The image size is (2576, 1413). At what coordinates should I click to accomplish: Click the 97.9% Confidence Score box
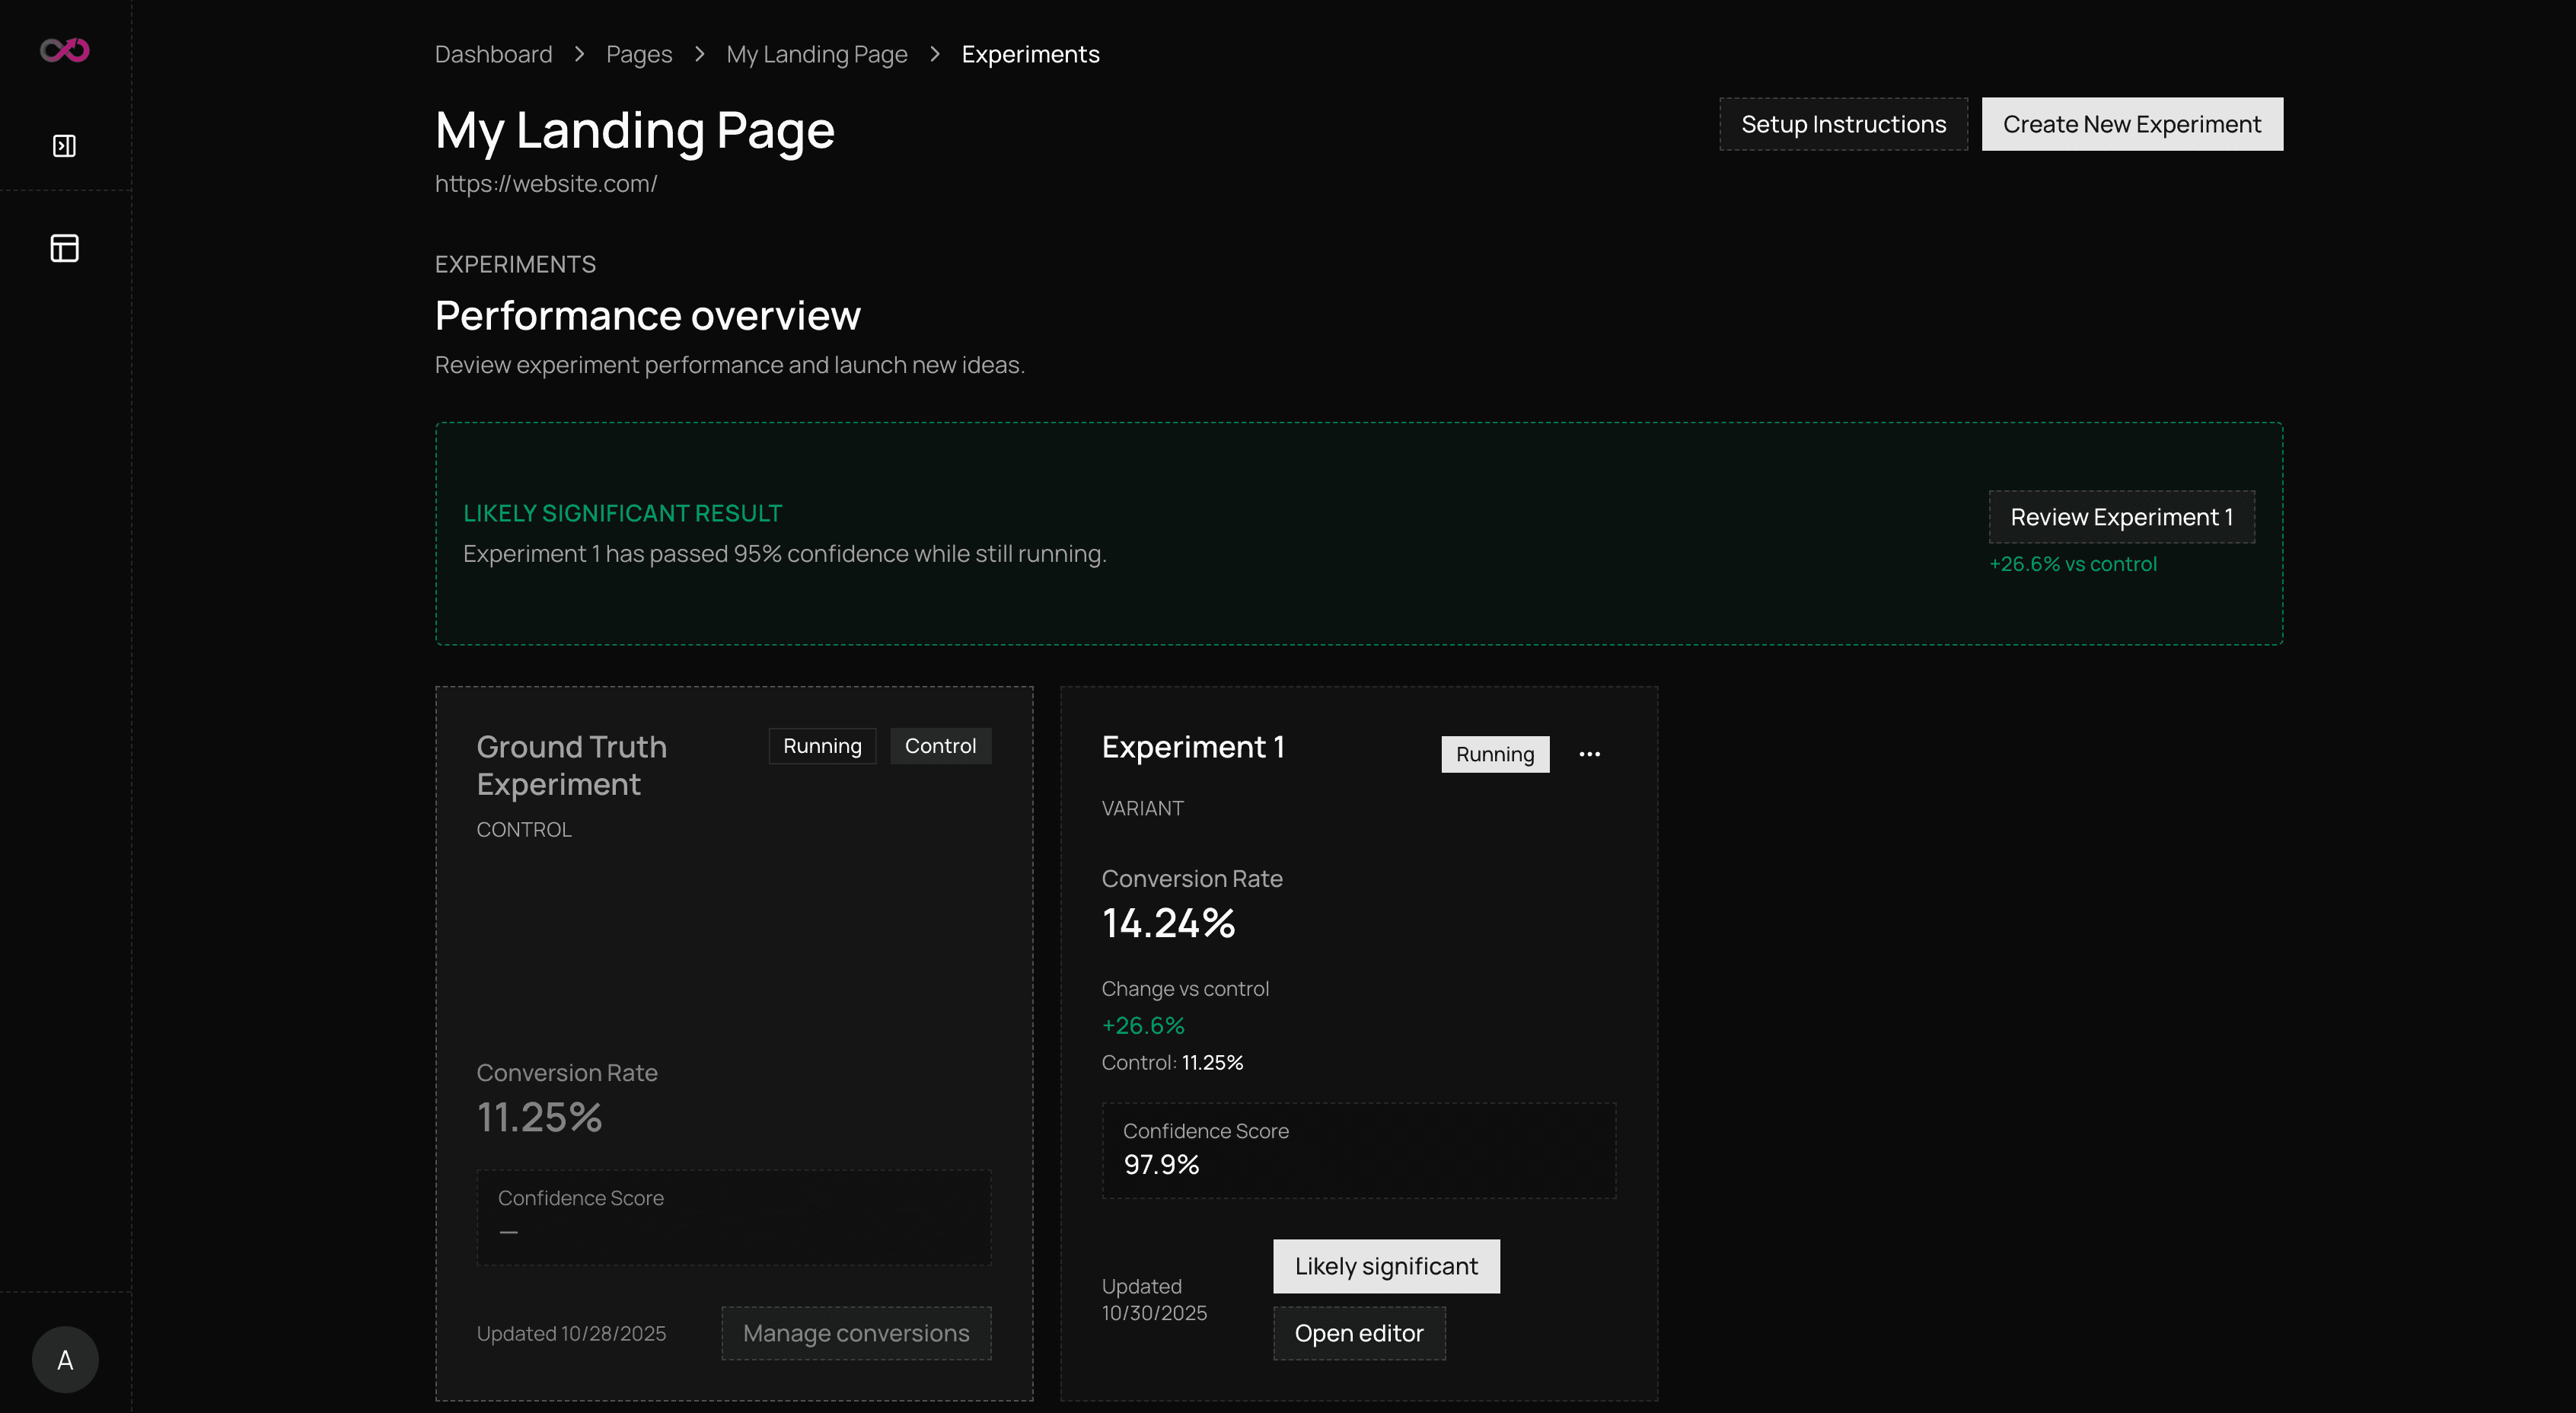point(1358,1150)
